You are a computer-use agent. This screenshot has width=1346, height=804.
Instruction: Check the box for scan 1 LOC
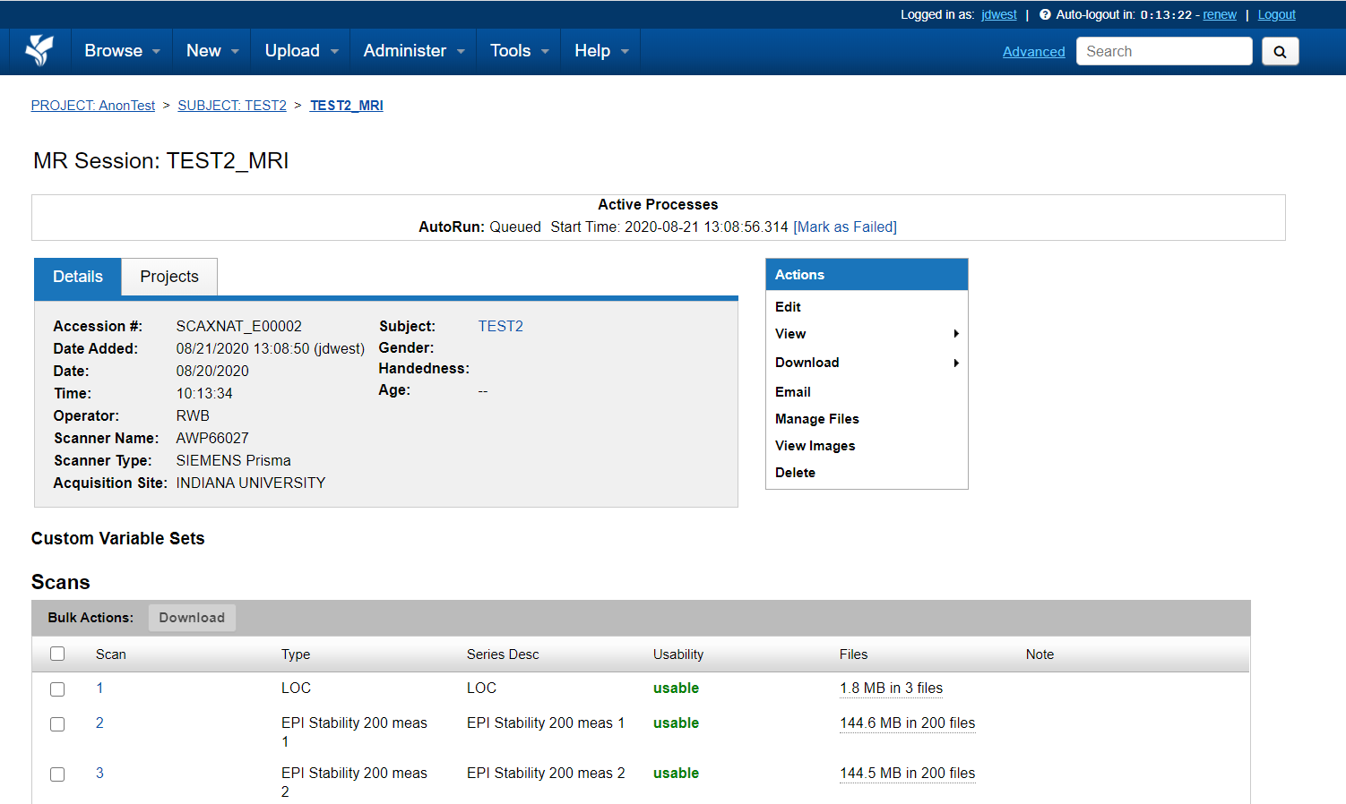tap(57, 689)
